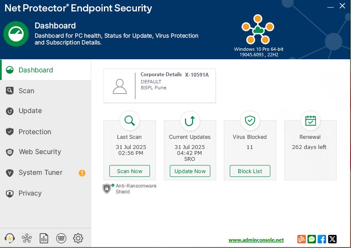The width and height of the screenshot is (351, 248).
Task: Click the Update Now button
Action: [x=190, y=171]
